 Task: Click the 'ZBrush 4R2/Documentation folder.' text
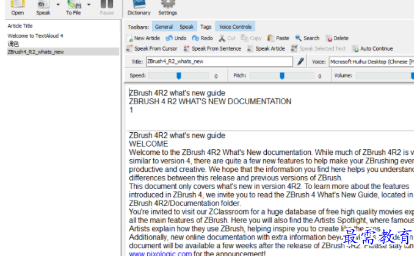point(185,204)
